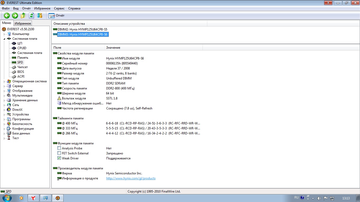Select the Программы tree item
Viewport: 360px width, 202px height.
21,119
